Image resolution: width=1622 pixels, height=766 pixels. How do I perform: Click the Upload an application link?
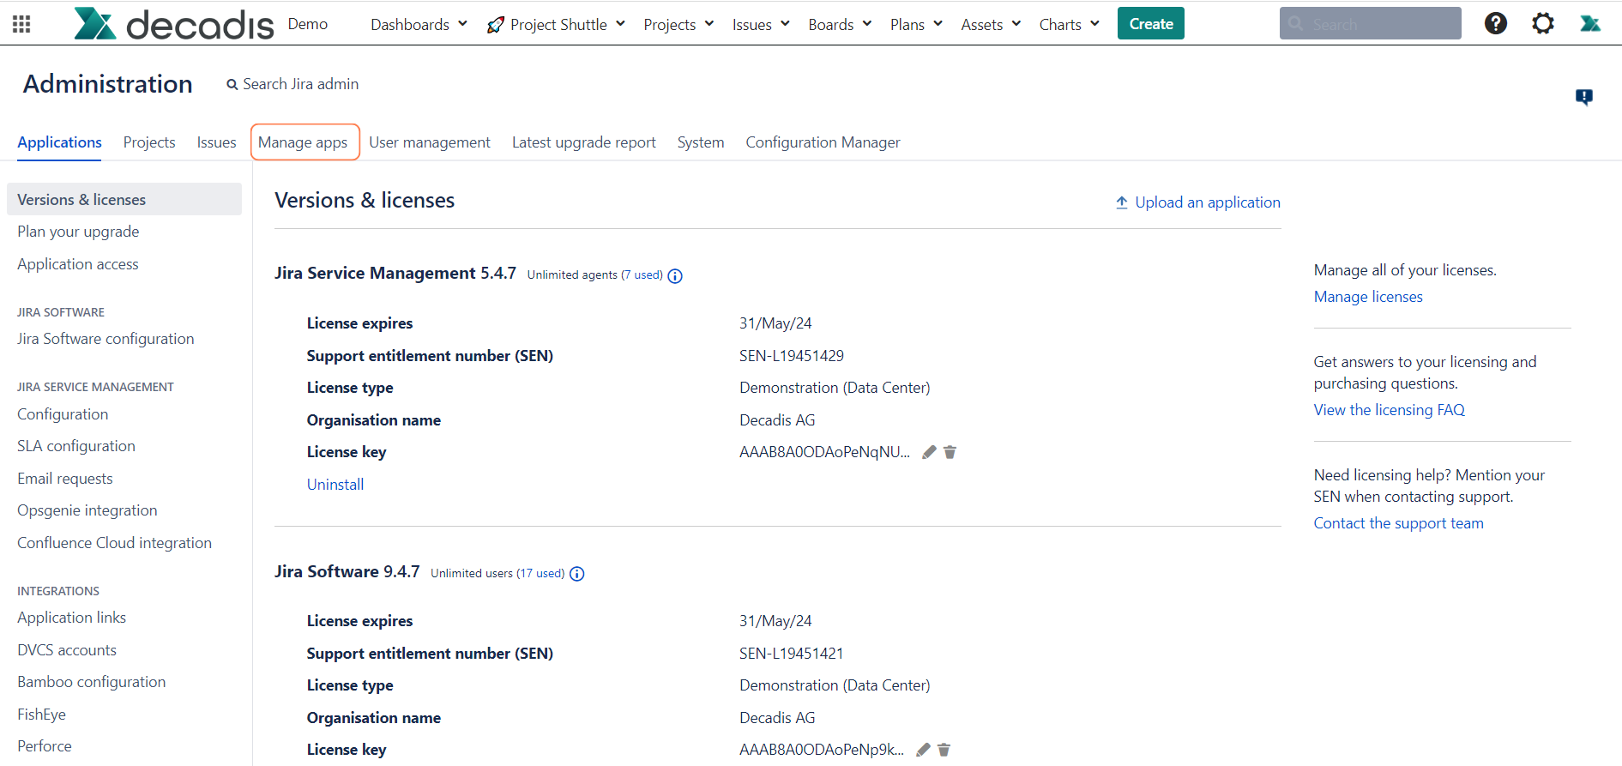point(1197,202)
